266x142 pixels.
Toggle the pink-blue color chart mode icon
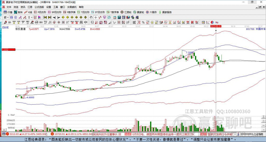40,17
